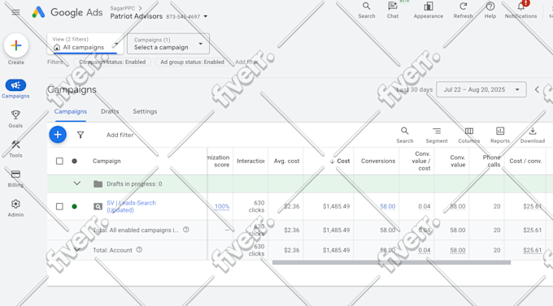This screenshot has width=553, height=306.
Task: Click the Ad group status: Enabled filter chip
Action: pyautogui.click(x=192, y=62)
